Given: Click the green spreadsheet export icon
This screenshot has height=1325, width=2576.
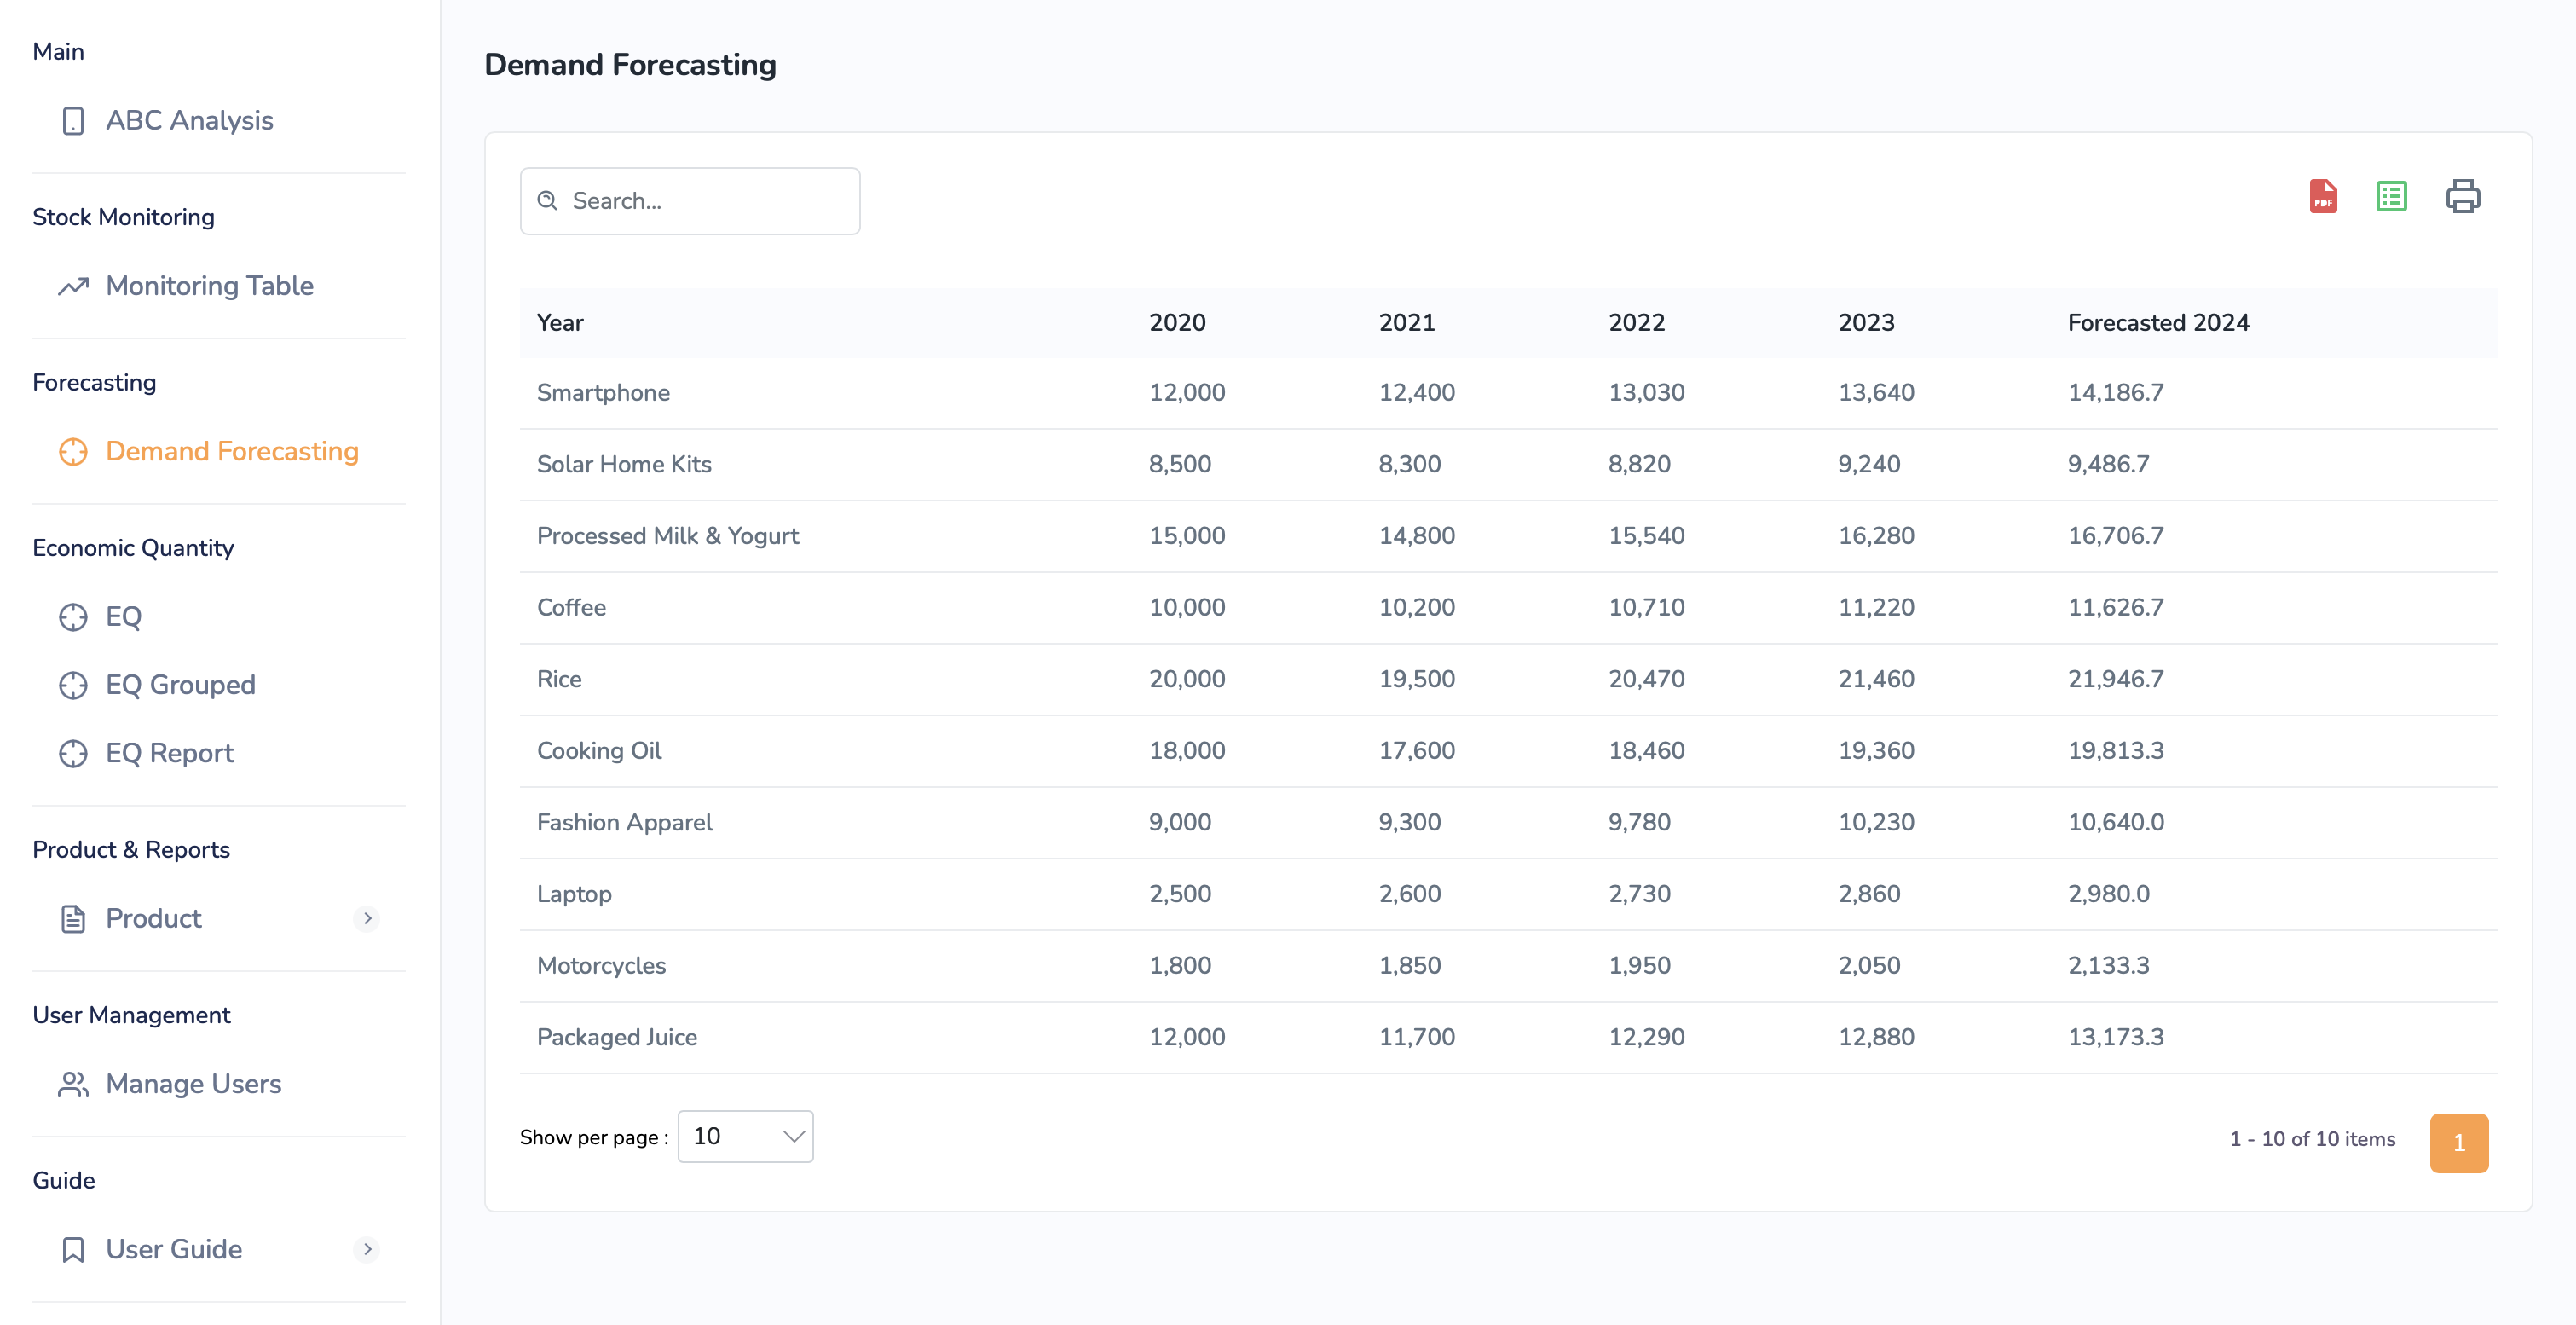Looking at the screenshot, I should (x=2391, y=197).
